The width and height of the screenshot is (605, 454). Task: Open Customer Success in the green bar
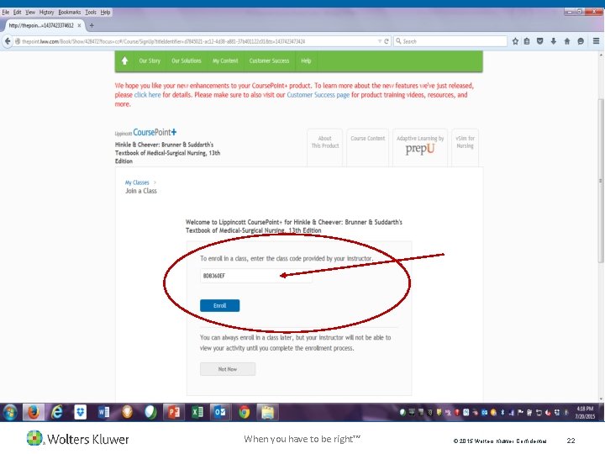coord(269,61)
